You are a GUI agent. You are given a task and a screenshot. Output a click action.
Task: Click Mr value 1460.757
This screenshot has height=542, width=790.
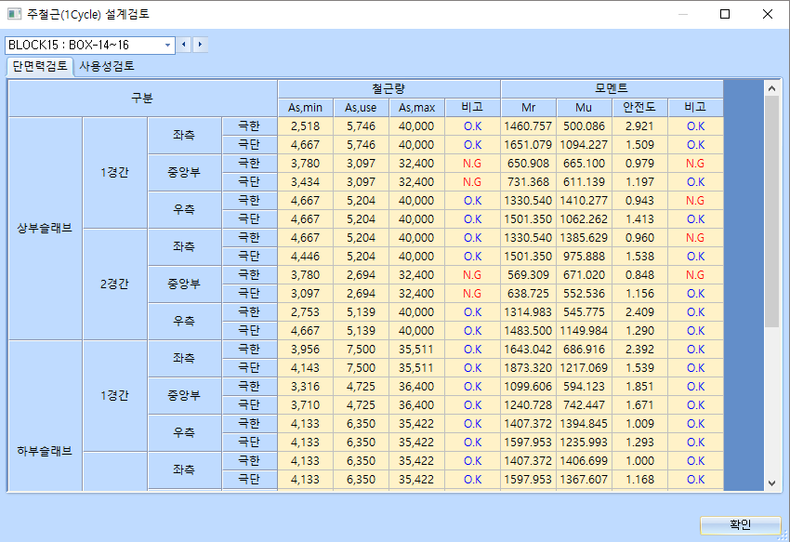(x=529, y=126)
